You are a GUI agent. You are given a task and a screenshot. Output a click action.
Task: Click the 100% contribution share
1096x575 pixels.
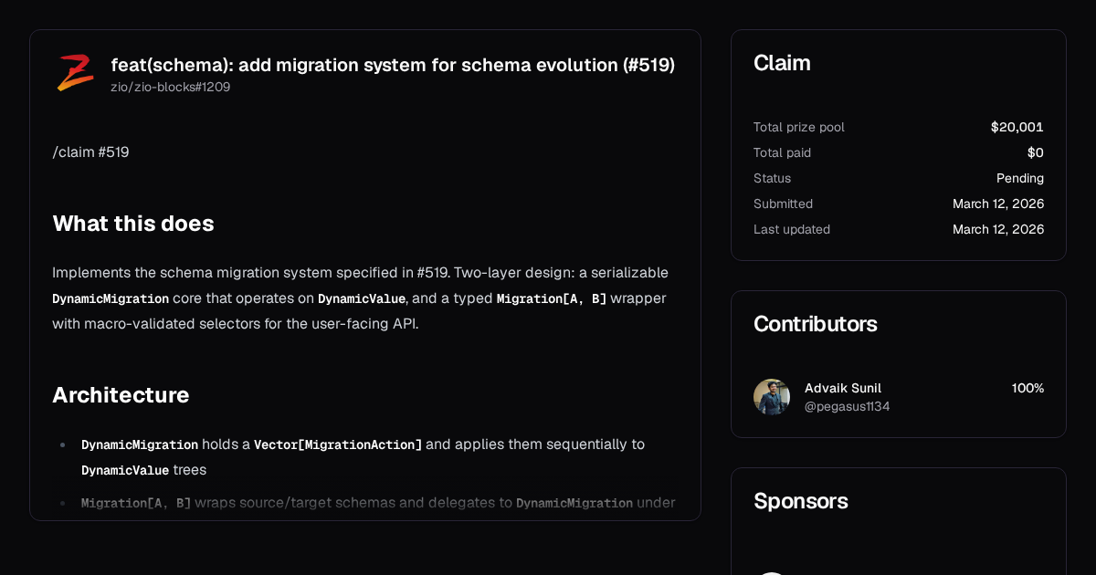tap(1027, 388)
